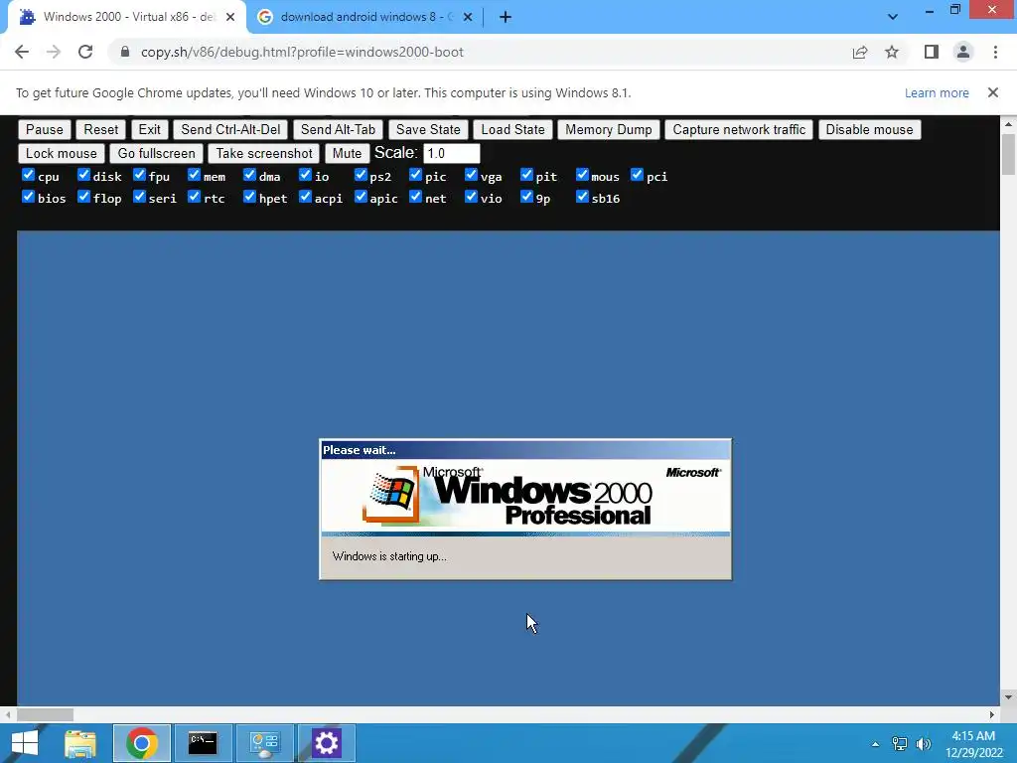The width and height of the screenshot is (1017, 763).
Task: Uncheck the net checkbox
Action: 416,197
